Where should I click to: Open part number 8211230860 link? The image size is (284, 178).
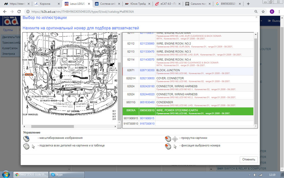[x=147, y=43]
